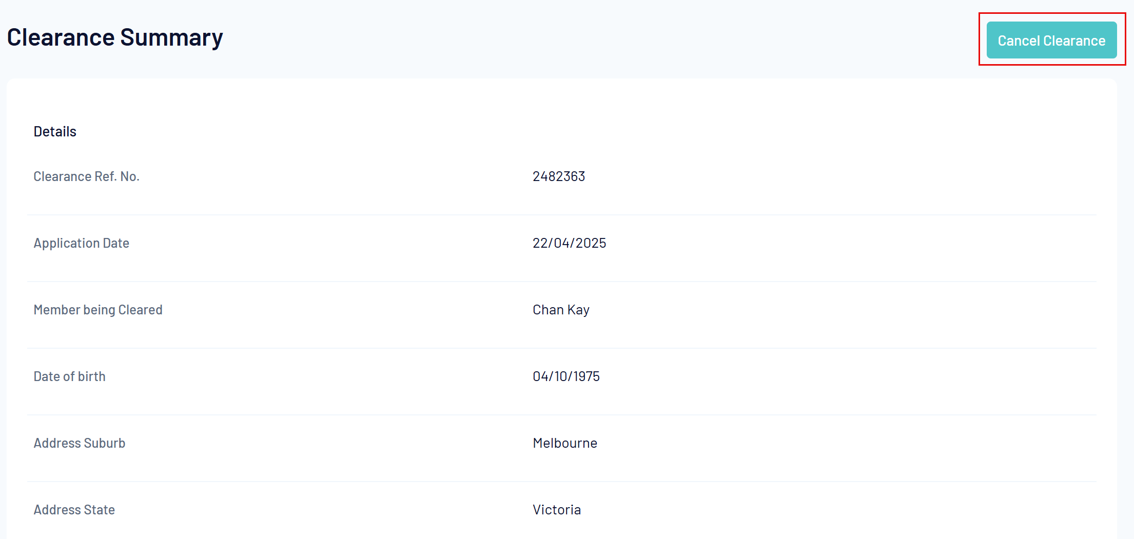1134x539 pixels.
Task: Select the Melbourne suburb value
Action: 565,443
